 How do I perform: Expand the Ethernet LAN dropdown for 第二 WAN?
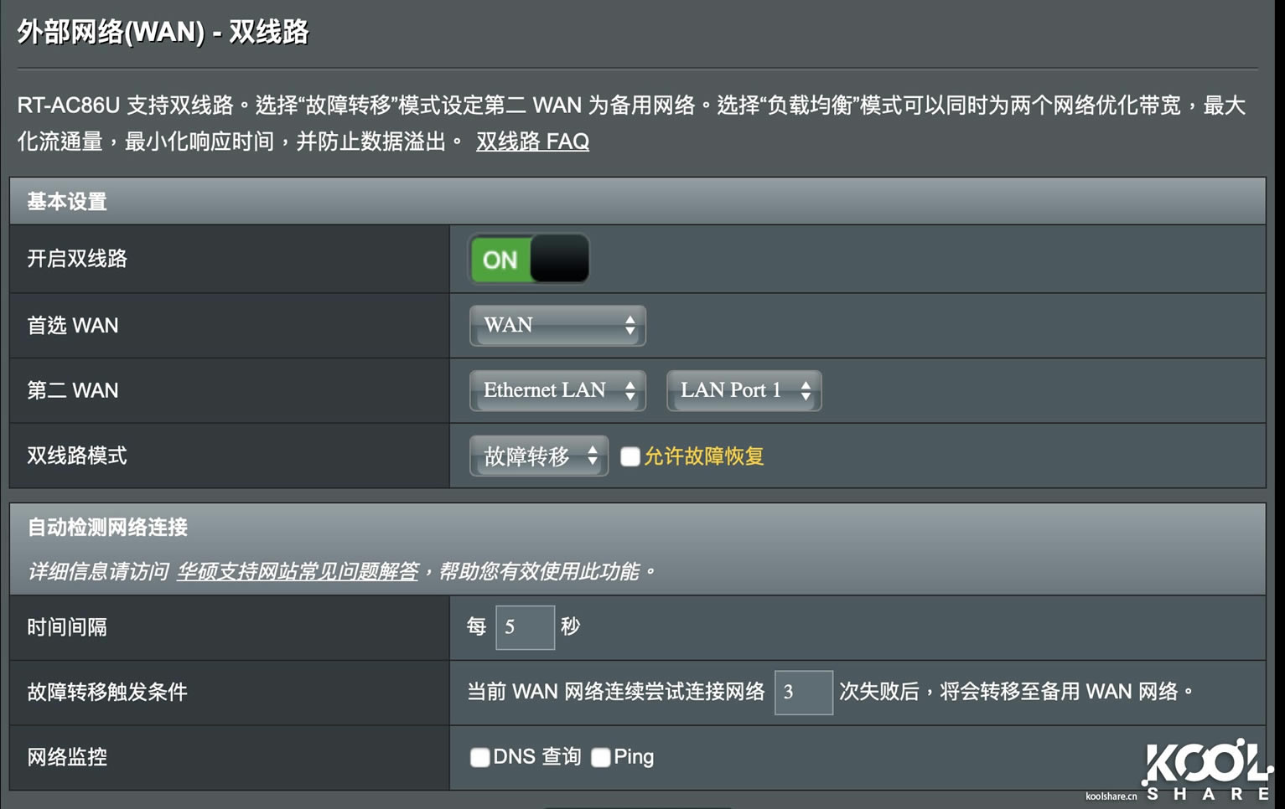[557, 390]
